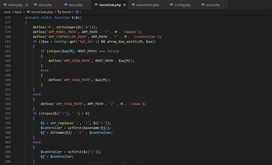Screen dimensions: 272x165
Task: Click the 'else' keyword on line 192
Action: 37,94
